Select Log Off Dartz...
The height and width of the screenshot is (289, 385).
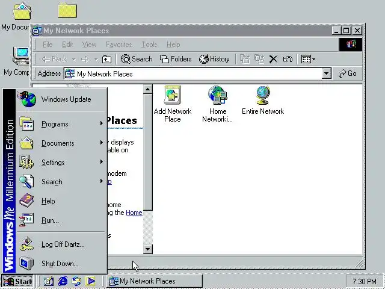click(x=61, y=244)
